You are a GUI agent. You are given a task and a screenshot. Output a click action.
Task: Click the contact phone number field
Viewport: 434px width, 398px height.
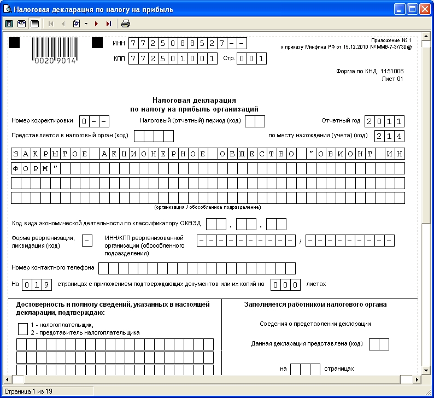pyautogui.click(x=197, y=268)
